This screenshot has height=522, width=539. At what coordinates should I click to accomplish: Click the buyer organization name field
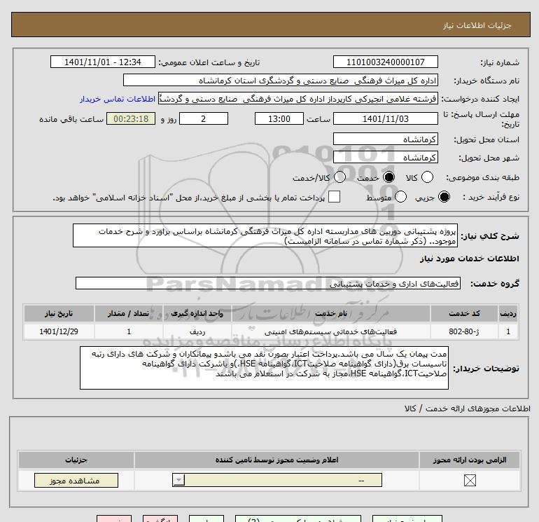[x=281, y=80]
